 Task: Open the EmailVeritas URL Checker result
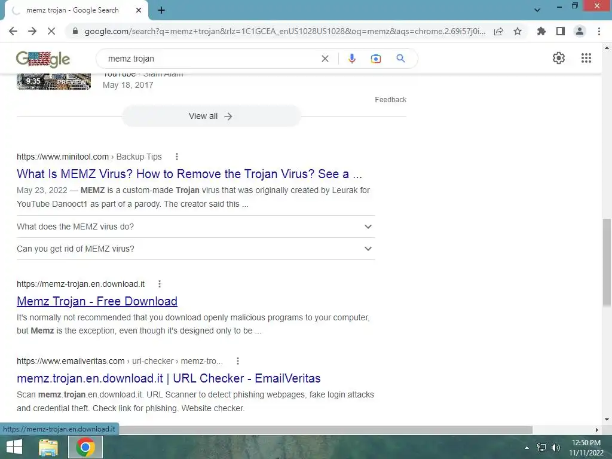tap(169, 378)
